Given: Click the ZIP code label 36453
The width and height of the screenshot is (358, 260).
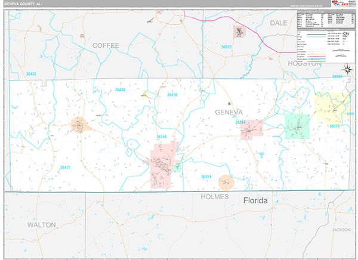Looking at the screenshot, I should coord(31,74).
